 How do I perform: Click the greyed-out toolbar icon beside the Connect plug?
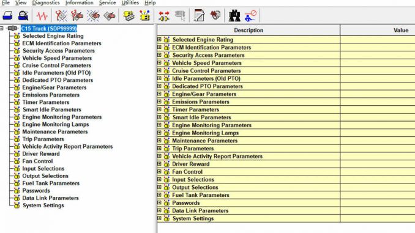180,16
